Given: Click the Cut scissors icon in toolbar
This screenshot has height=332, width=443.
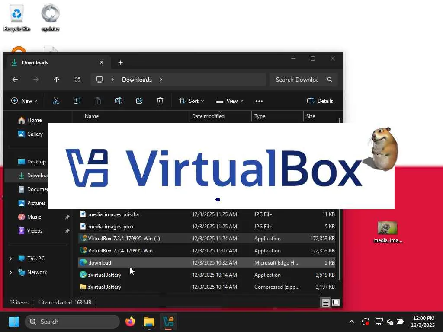Looking at the screenshot, I should point(56,101).
